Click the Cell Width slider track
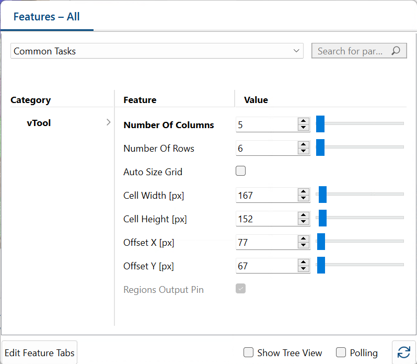Image resolution: width=417 pixels, height=364 pixels. (366, 194)
